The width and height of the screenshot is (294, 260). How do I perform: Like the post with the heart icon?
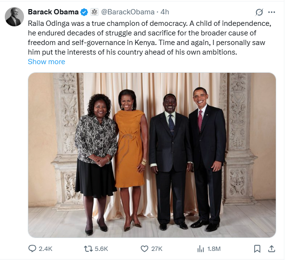(144, 249)
